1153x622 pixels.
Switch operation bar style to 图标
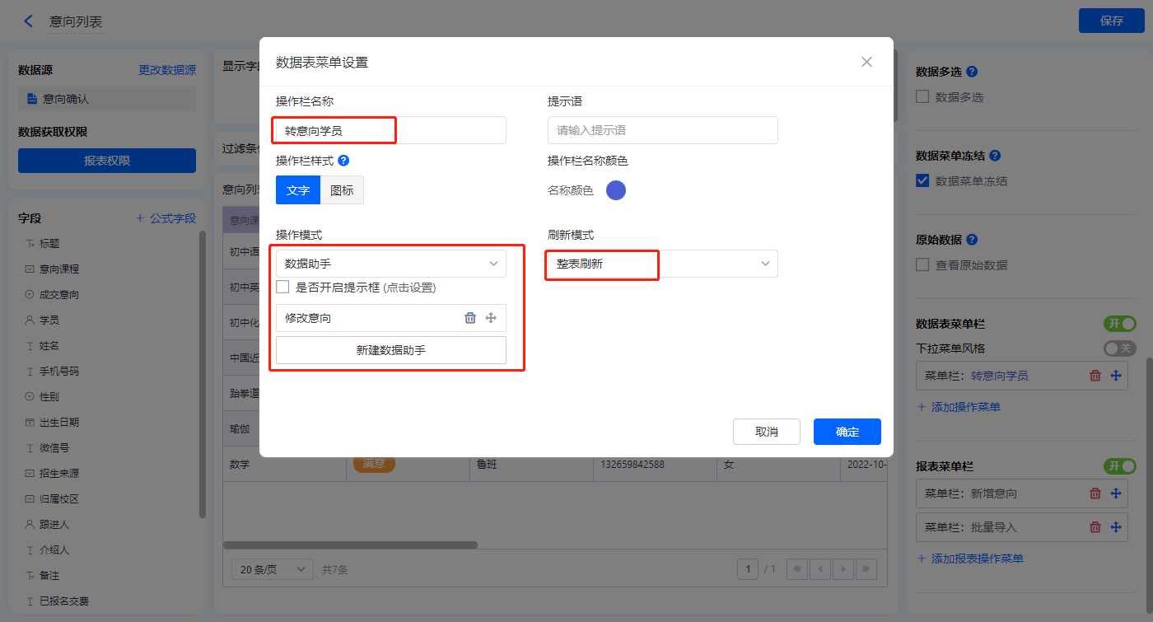[342, 190]
